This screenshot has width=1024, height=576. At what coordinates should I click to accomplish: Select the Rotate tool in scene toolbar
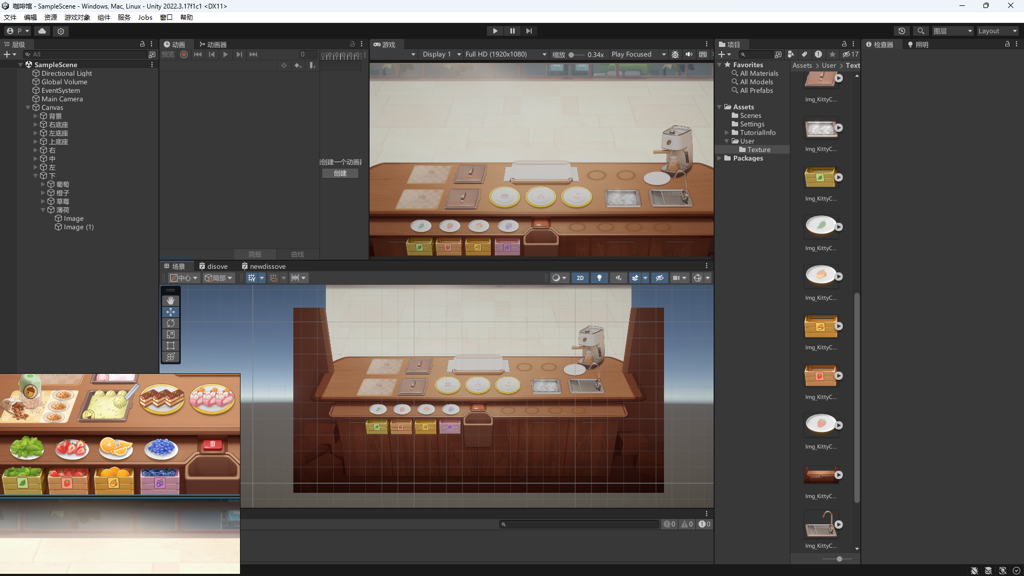coord(171,323)
